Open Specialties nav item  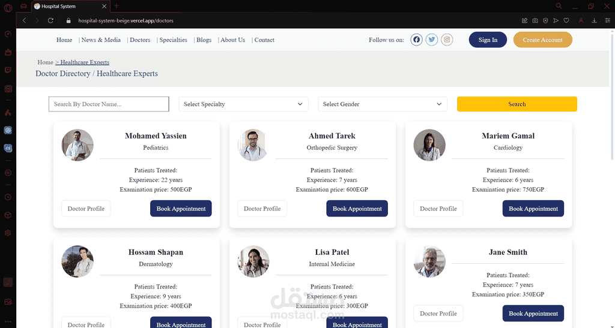[x=174, y=40]
